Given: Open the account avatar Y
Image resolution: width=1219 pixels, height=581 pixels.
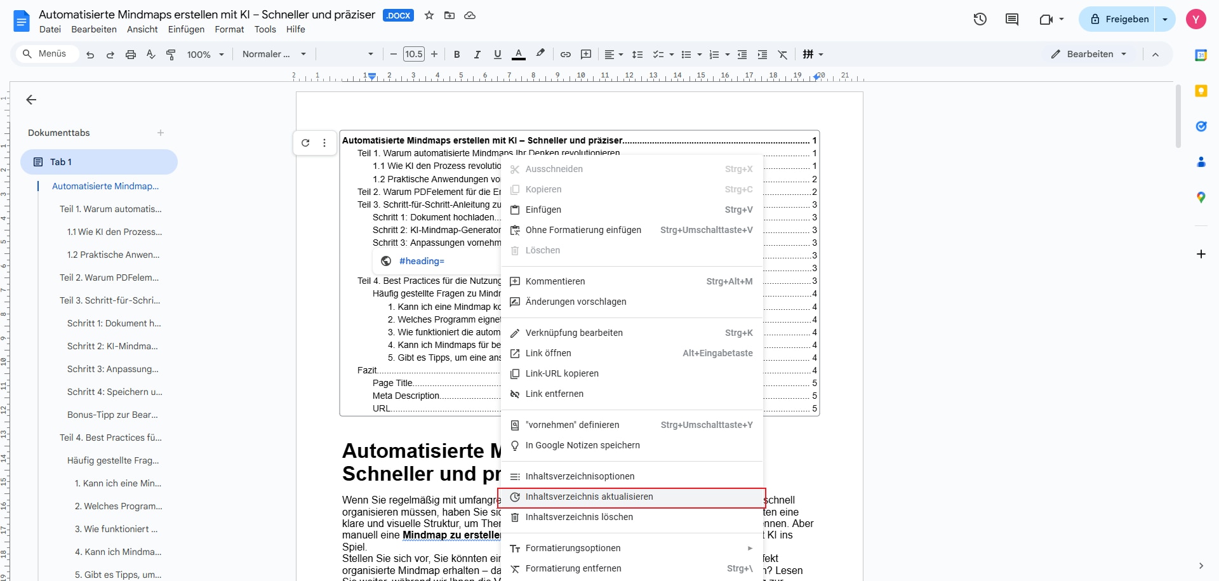Looking at the screenshot, I should tap(1196, 19).
